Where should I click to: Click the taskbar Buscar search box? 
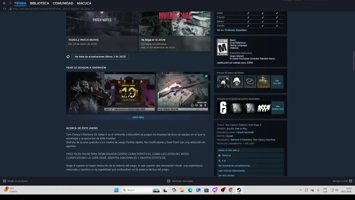(141, 190)
